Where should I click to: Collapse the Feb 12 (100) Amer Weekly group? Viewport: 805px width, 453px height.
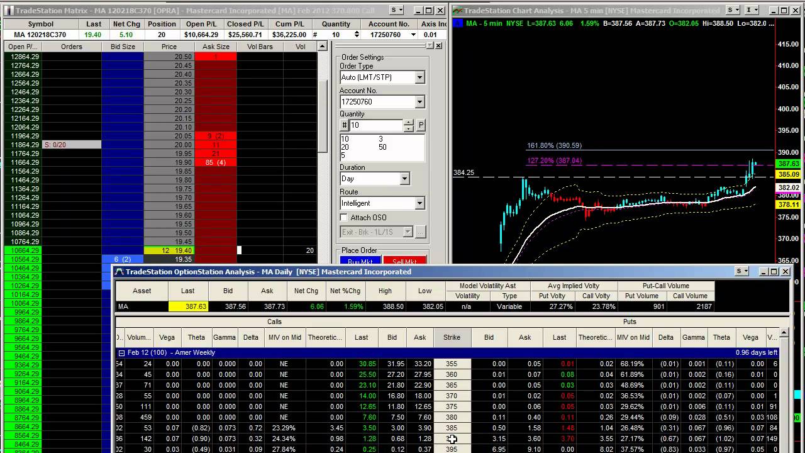tap(121, 353)
